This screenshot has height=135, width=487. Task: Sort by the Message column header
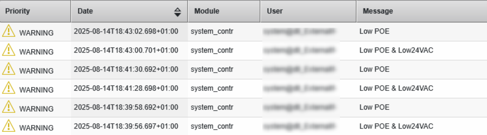(378, 11)
